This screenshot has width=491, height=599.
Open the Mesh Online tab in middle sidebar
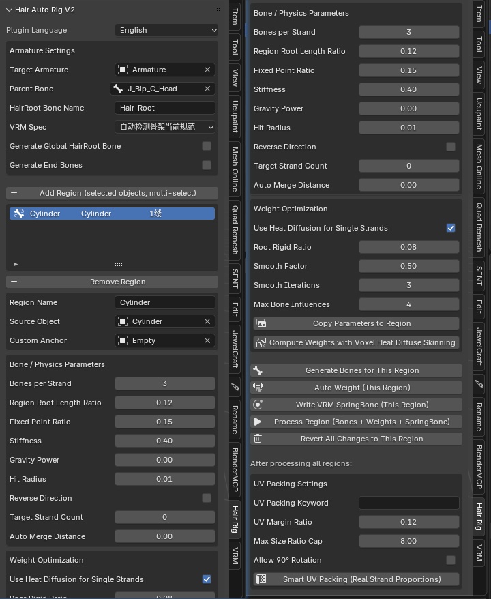pos(235,169)
